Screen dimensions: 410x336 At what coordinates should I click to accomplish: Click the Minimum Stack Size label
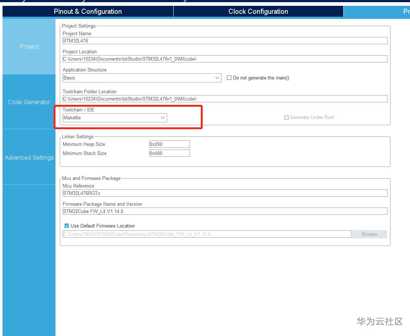(x=84, y=153)
